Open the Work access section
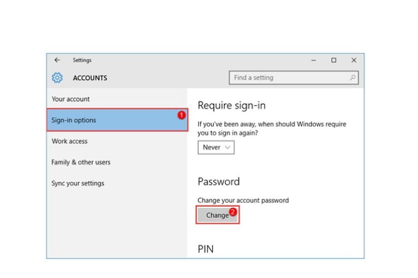This screenshot has width=418, height=278. (70, 141)
